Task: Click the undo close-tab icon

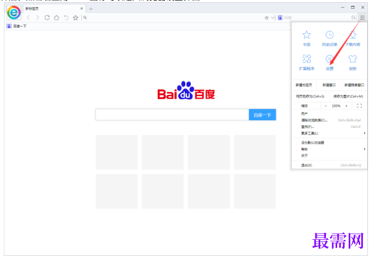Action: click(66, 18)
